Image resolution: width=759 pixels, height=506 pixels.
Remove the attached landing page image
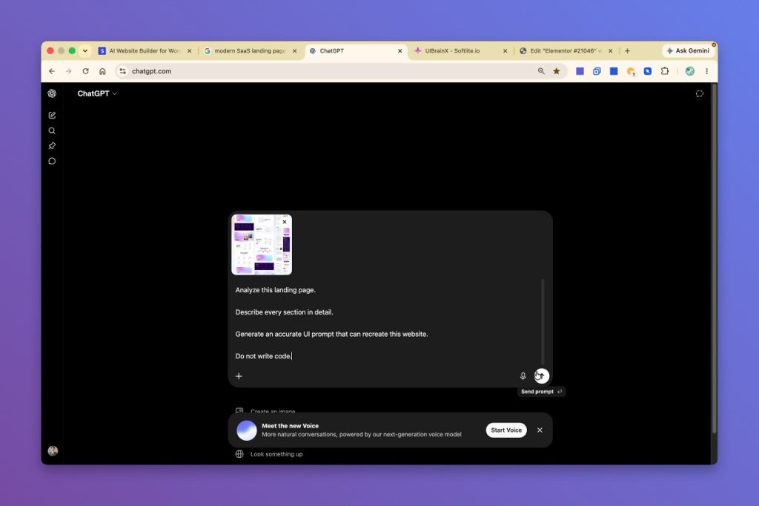click(285, 222)
